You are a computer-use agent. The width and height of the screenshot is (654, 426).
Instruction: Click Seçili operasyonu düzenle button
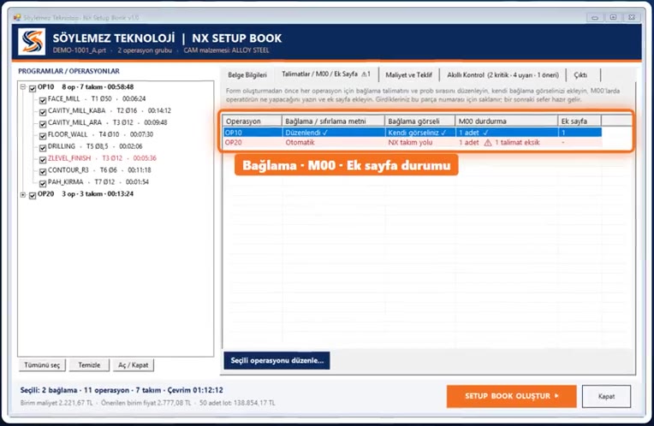(277, 360)
